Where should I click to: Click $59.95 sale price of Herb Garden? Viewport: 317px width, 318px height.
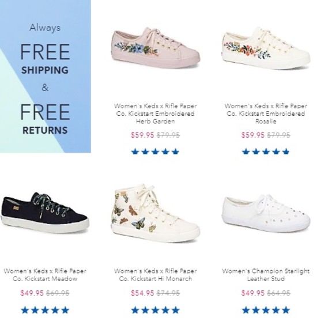pos(143,135)
